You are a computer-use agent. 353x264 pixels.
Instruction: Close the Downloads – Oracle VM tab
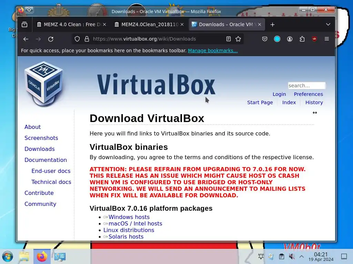point(260,24)
